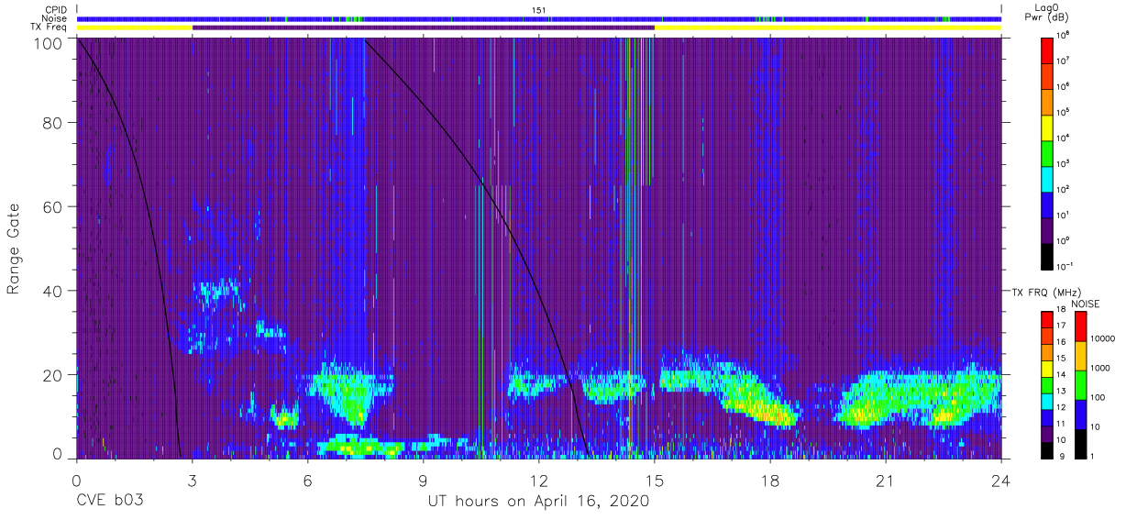
Task: Click the 21 hour tick on time axis
Action: coord(886,481)
